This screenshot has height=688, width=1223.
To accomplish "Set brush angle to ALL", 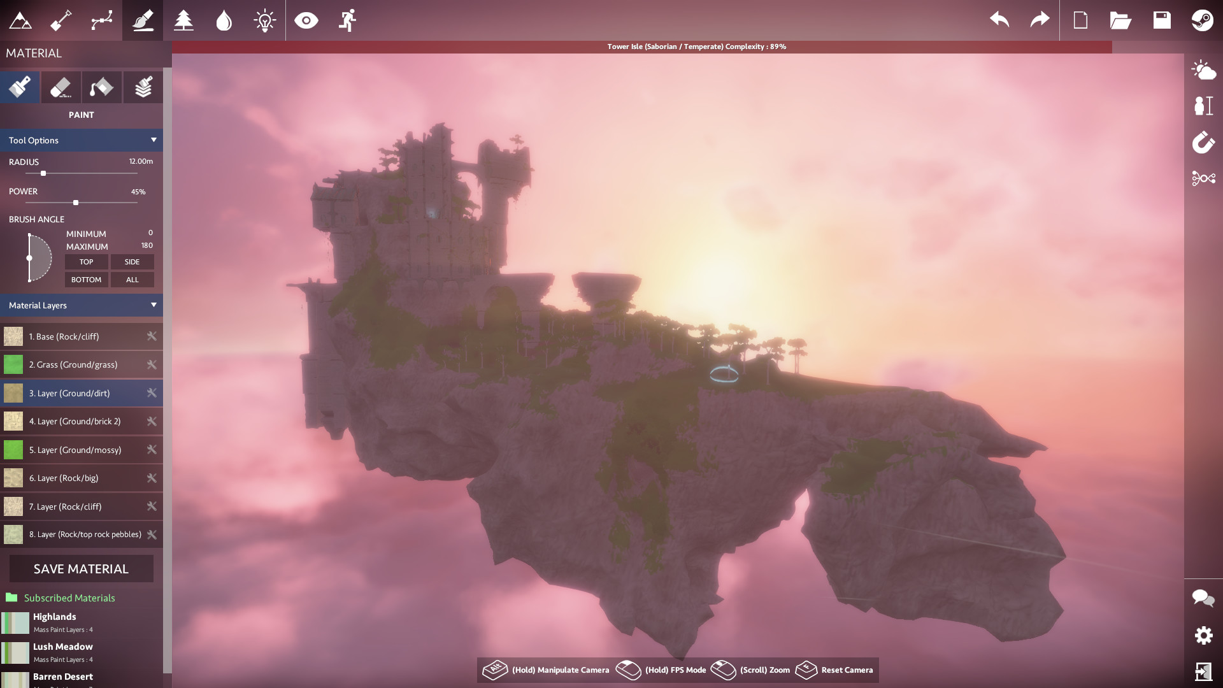I will tap(132, 279).
